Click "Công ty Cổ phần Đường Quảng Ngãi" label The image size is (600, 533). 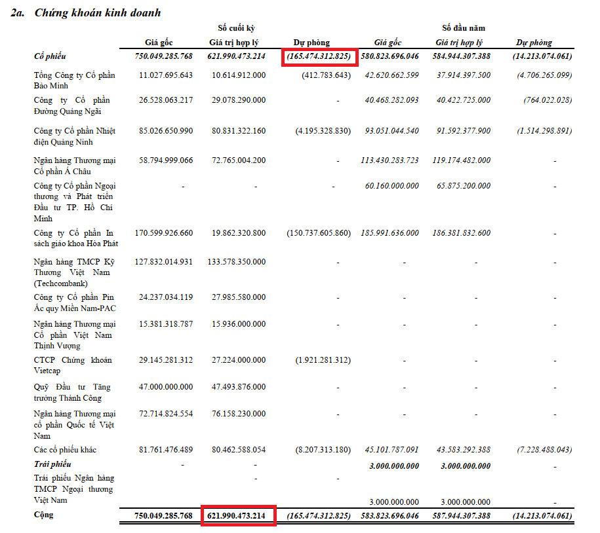click(x=72, y=105)
